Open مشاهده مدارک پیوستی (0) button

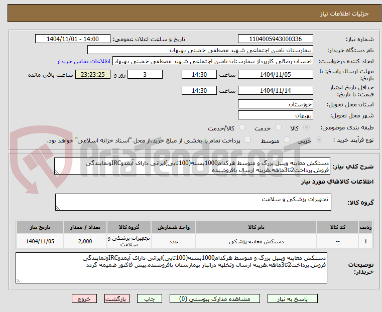pos(215,298)
